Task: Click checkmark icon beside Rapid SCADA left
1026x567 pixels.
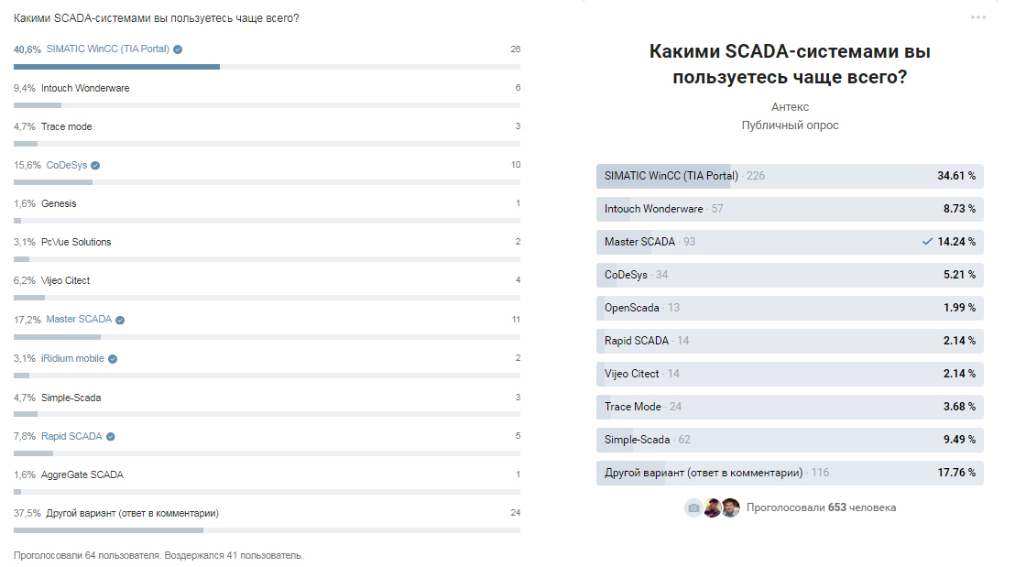Action: tap(111, 437)
